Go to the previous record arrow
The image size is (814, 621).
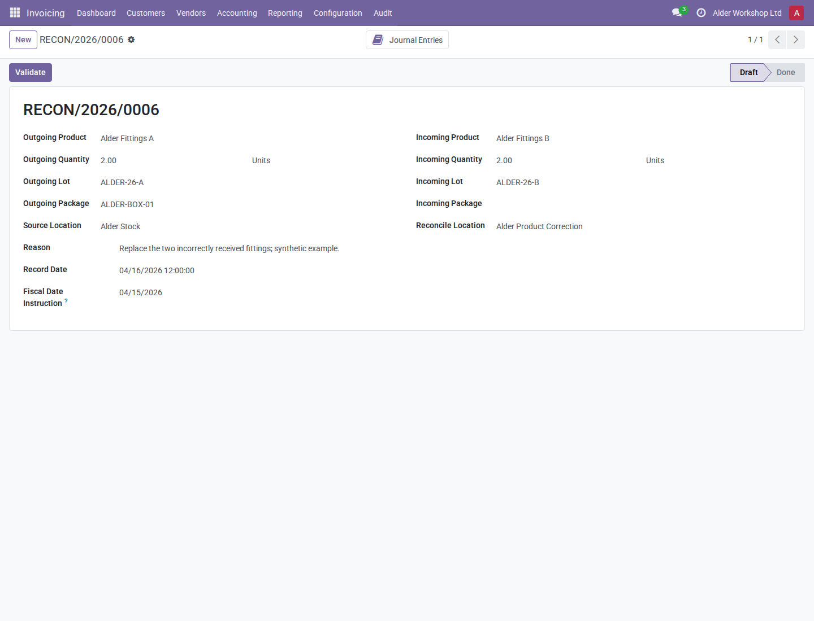point(777,40)
